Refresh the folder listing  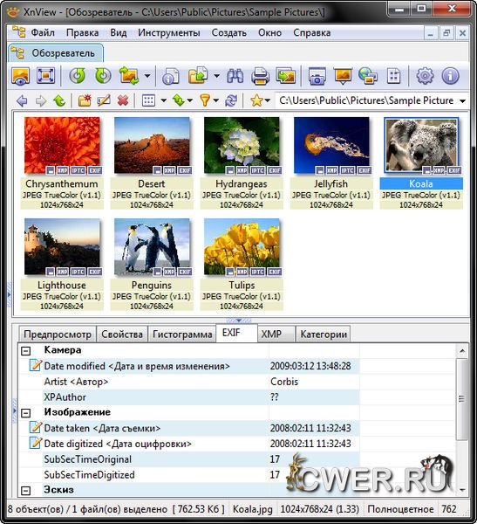pos(231,100)
